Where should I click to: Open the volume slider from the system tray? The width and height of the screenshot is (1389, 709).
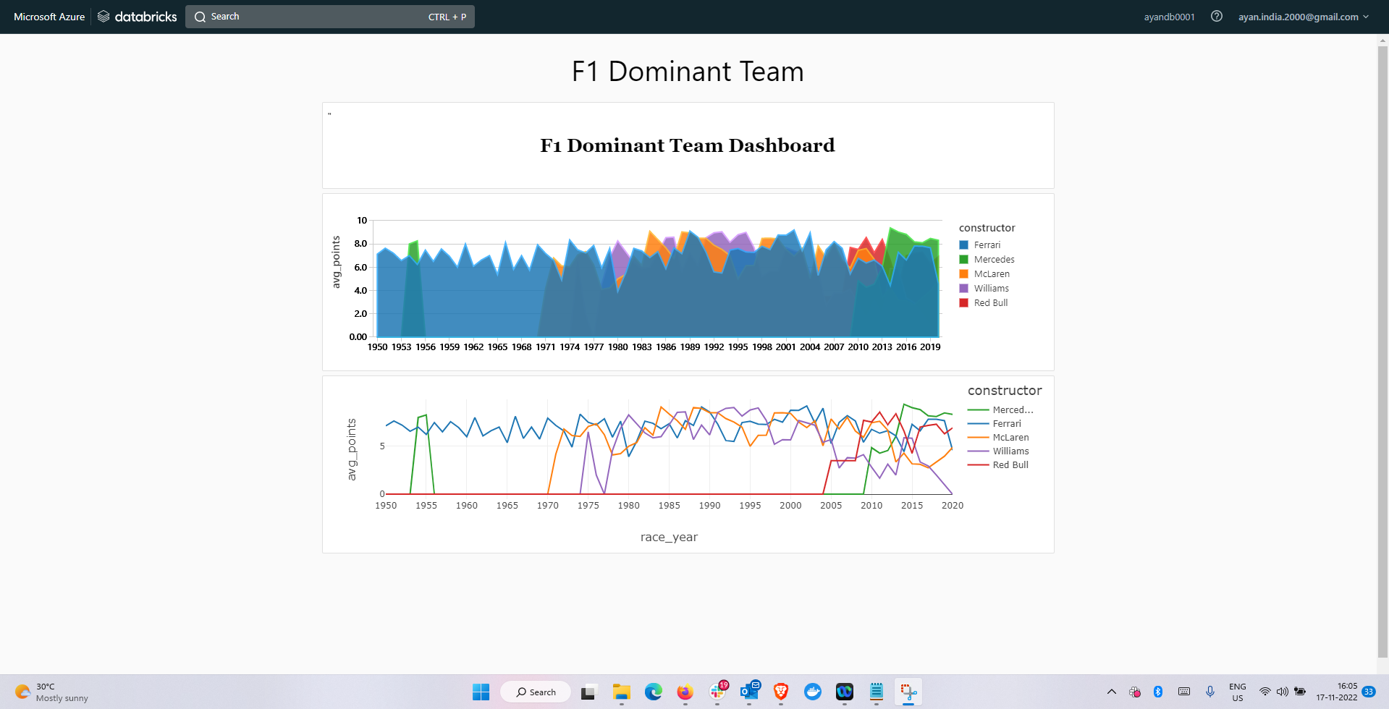(1282, 692)
